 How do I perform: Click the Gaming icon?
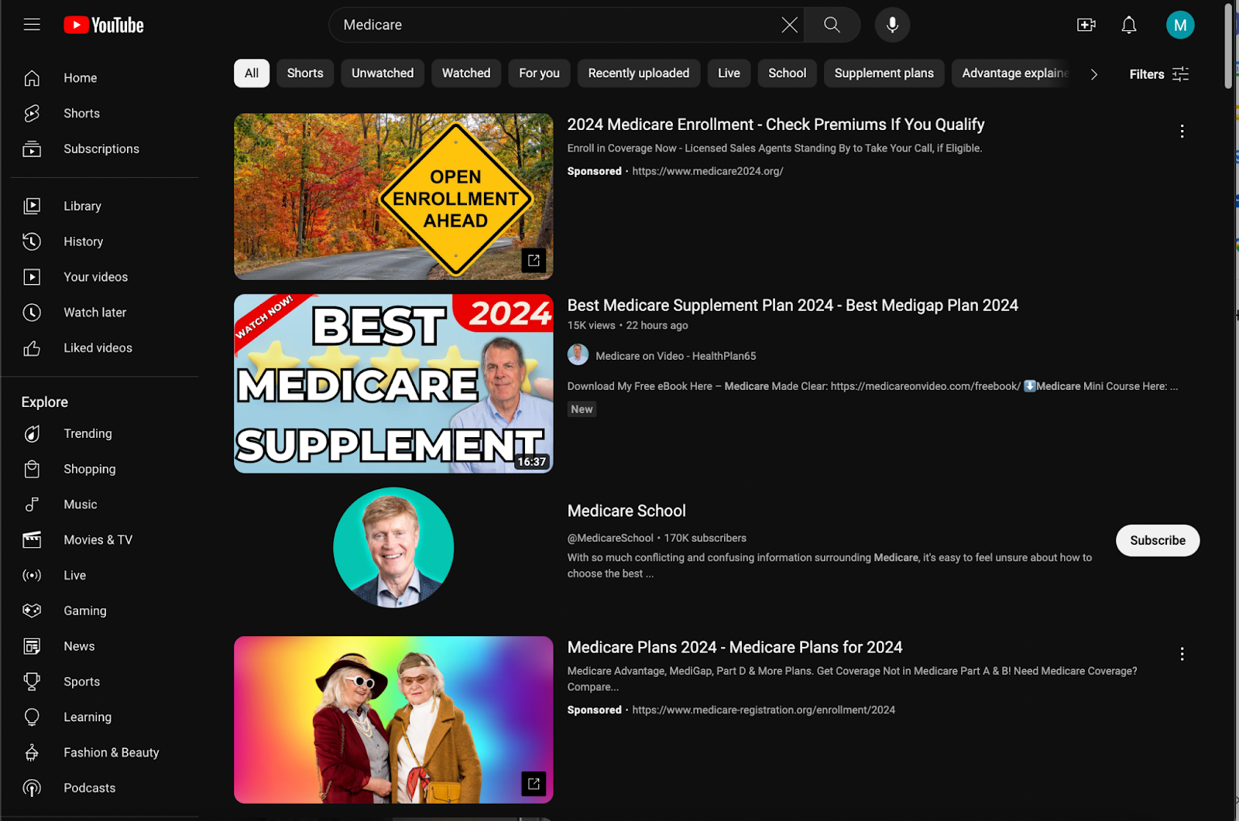32,611
